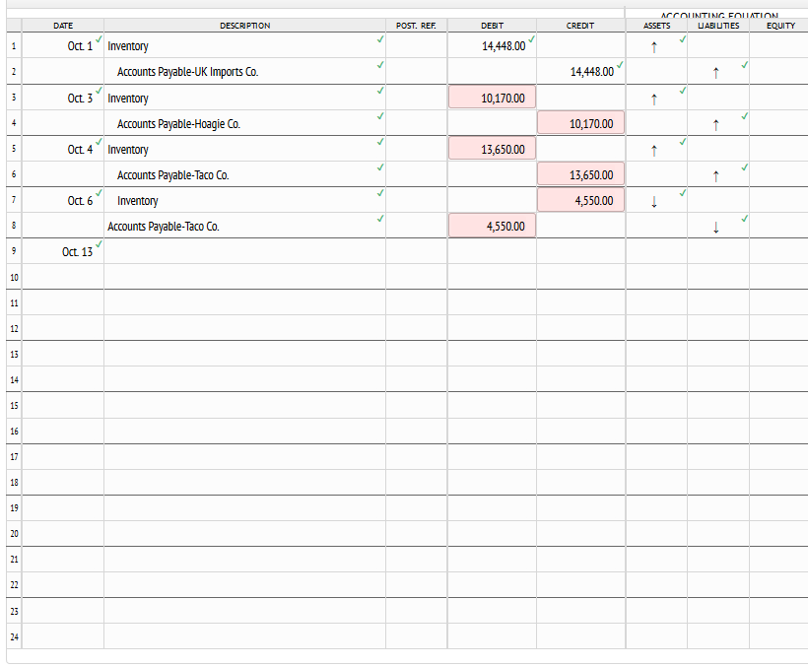Click the Liabilities up arrow beside Accounts Payable-Taco

[715, 174]
